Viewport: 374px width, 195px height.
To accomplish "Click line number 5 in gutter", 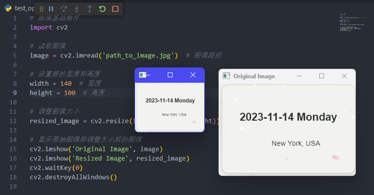I will pyautogui.click(x=15, y=56).
